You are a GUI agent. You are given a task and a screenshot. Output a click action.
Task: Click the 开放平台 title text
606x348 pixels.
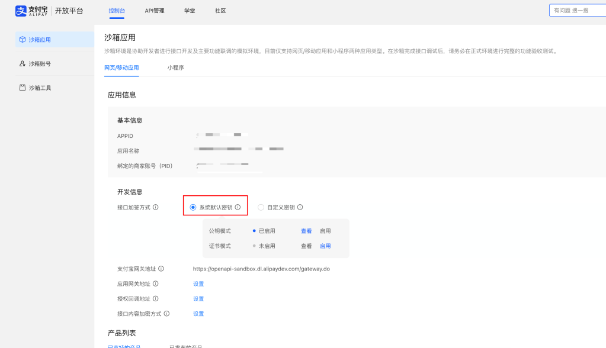pos(69,11)
